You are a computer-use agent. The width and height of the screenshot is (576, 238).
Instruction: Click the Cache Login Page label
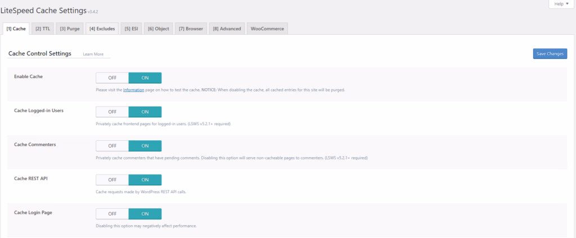click(x=33, y=212)
